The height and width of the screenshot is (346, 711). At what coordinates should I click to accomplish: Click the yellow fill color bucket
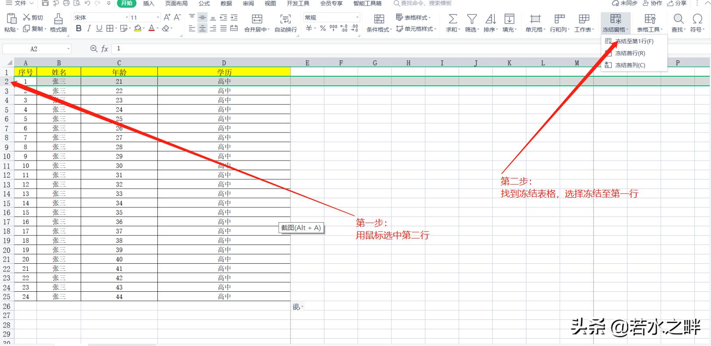click(x=138, y=28)
